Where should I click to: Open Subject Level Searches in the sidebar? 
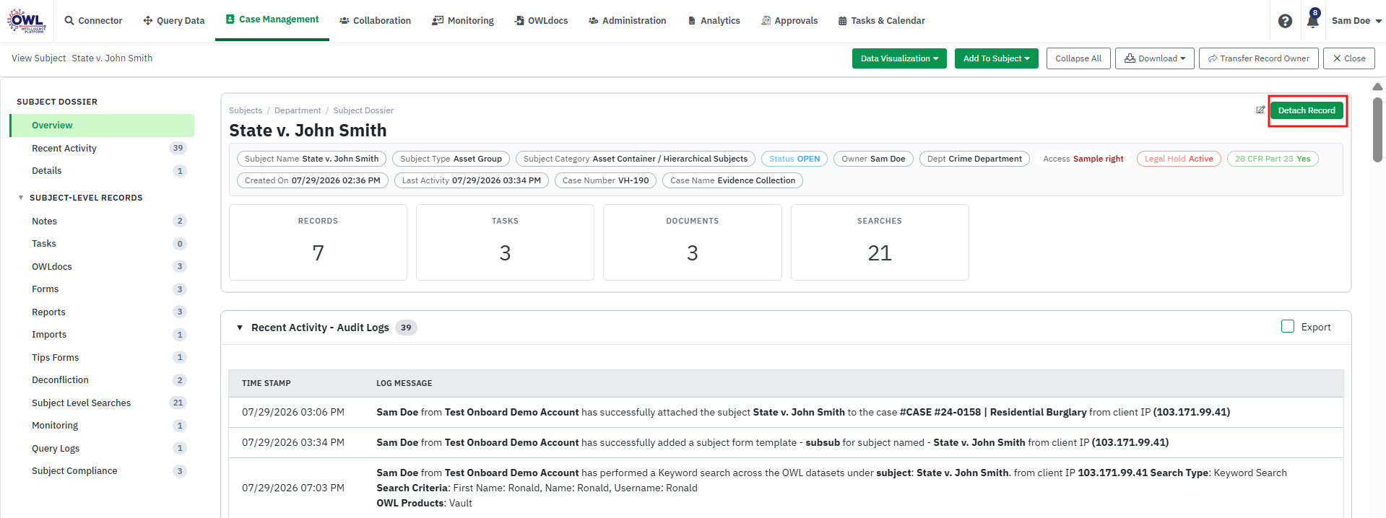(x=102, y=403)
